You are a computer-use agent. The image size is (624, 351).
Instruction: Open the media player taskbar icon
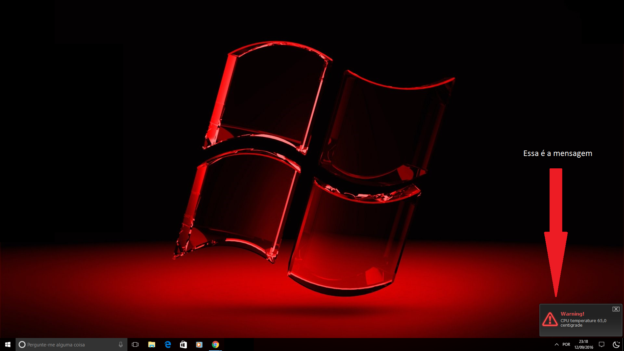point(199,344)
